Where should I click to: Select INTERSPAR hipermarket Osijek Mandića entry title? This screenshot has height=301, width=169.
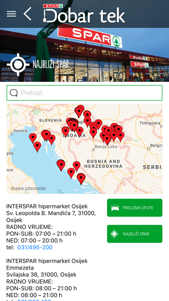click(x=47, y=206)
